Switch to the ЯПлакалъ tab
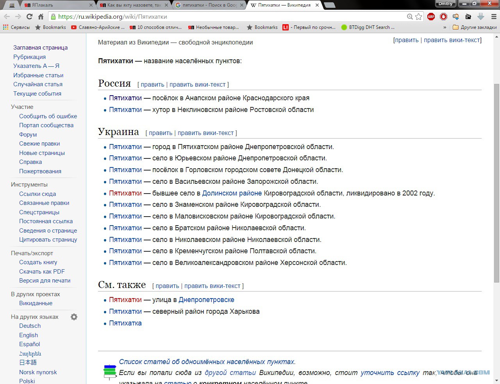This screenshot has height=384, width=500. 57,5
